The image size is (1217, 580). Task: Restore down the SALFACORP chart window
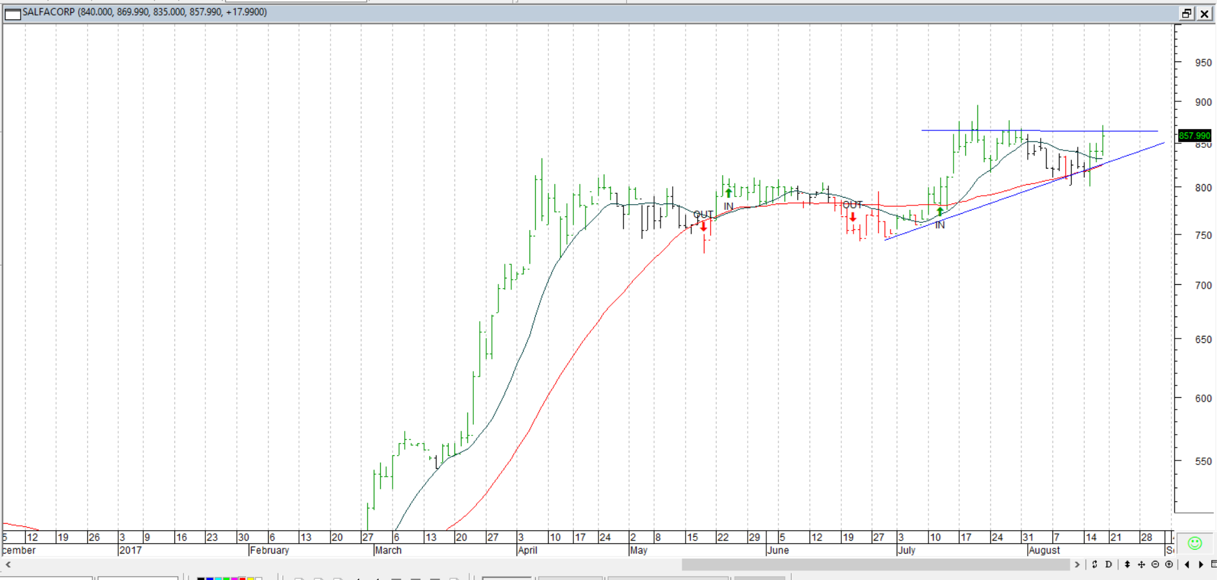click(x=1187, y=14)
